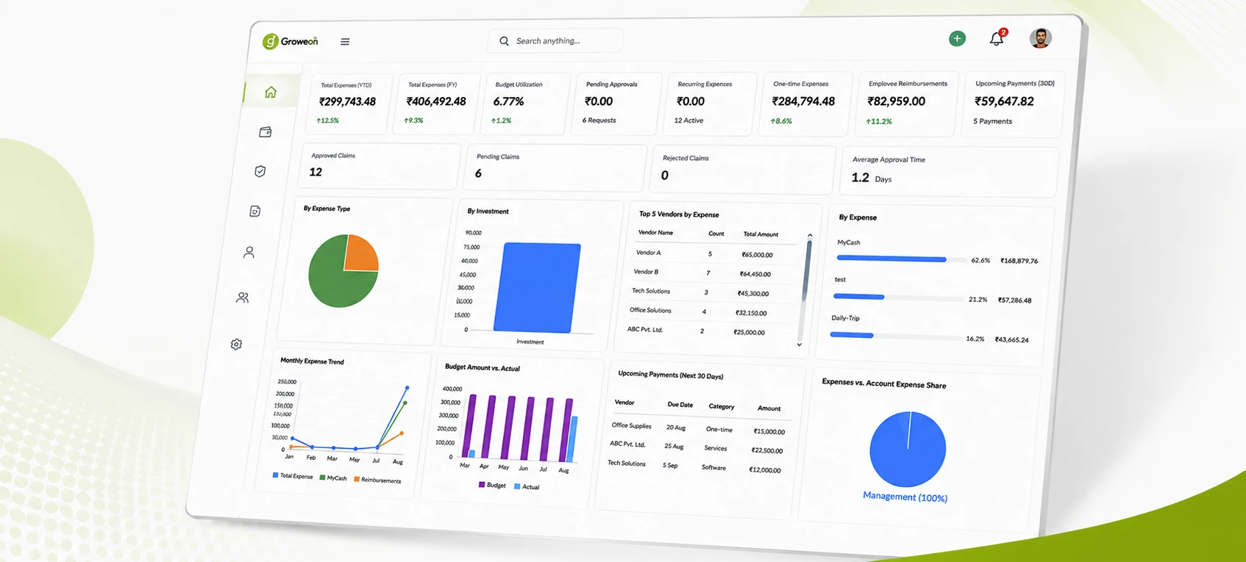
Task: Click the vendors table scroll-down arrow
Action: coord(800,345)
